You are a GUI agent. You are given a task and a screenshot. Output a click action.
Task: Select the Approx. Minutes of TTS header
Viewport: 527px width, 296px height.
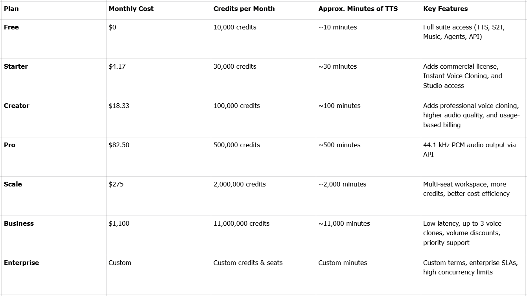[x=358, y=9]
